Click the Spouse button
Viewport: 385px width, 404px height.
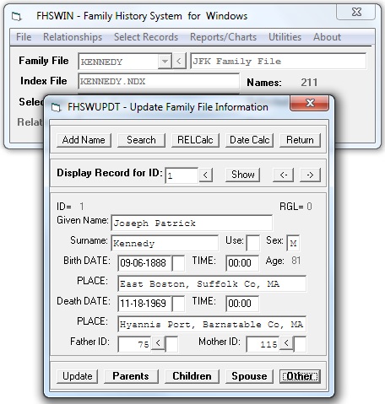[249, 376]
